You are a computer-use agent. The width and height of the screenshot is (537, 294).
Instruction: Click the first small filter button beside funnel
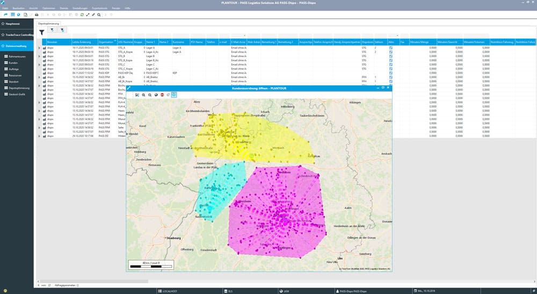click(52, 30)
